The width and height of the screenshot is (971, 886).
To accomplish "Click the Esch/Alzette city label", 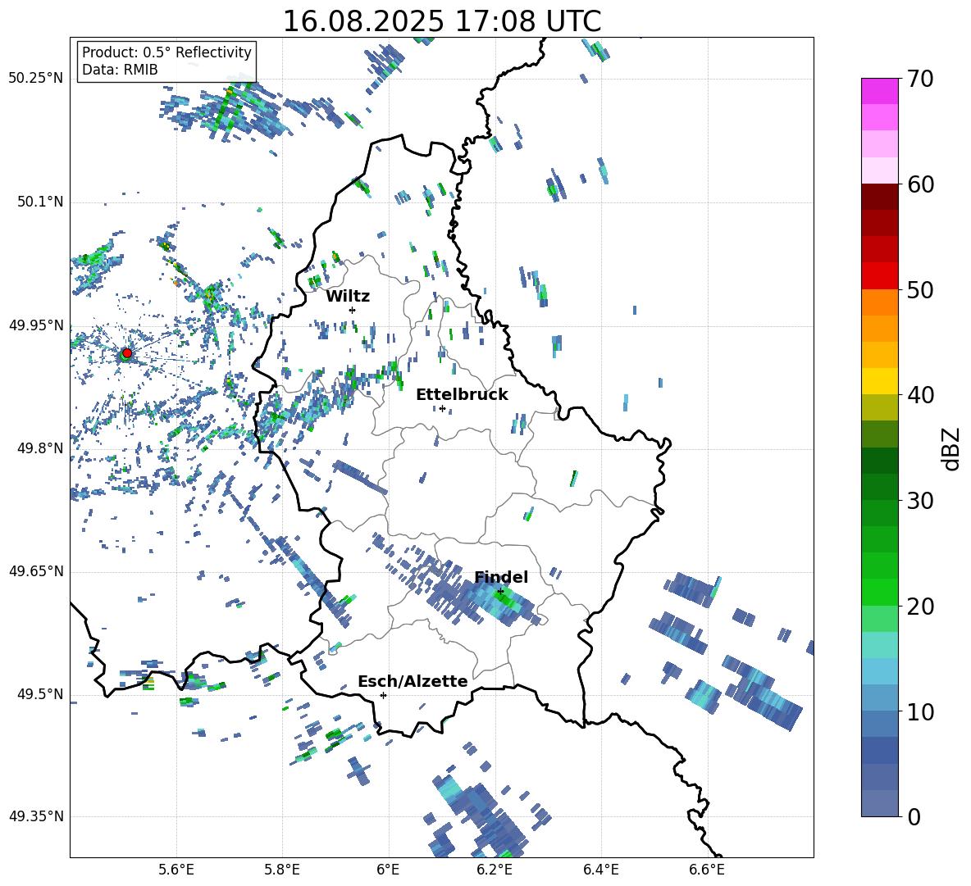I will 413,682.
